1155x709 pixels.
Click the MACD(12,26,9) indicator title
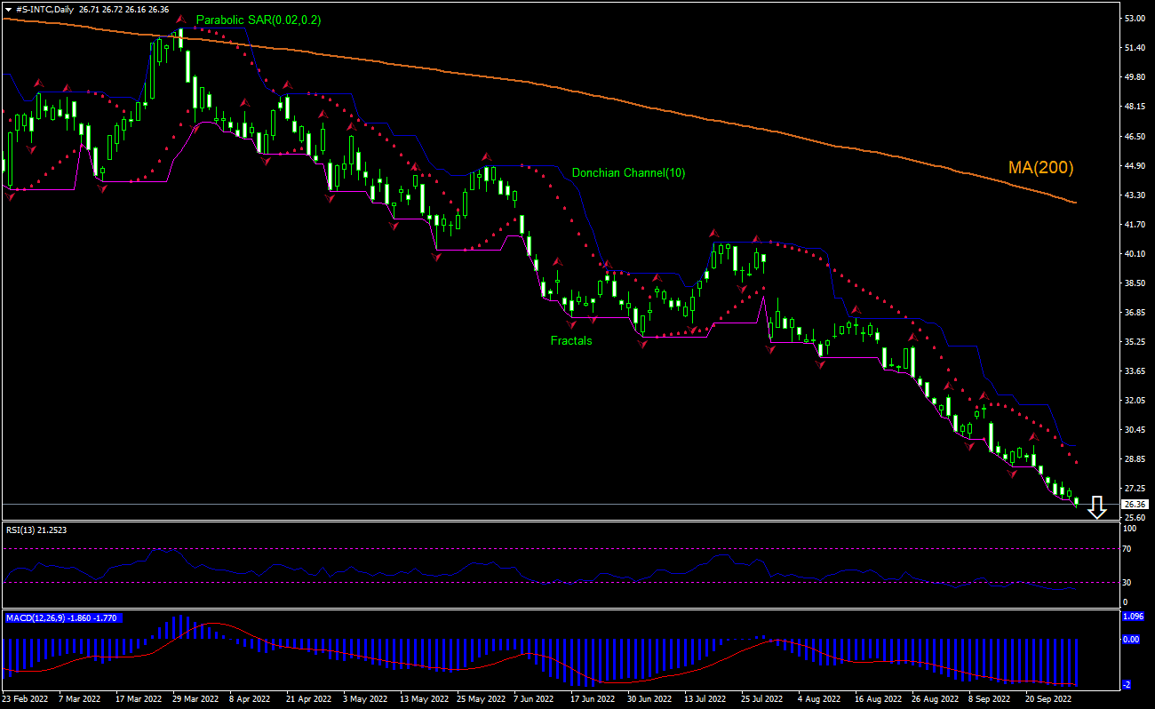tap(61, 617)
